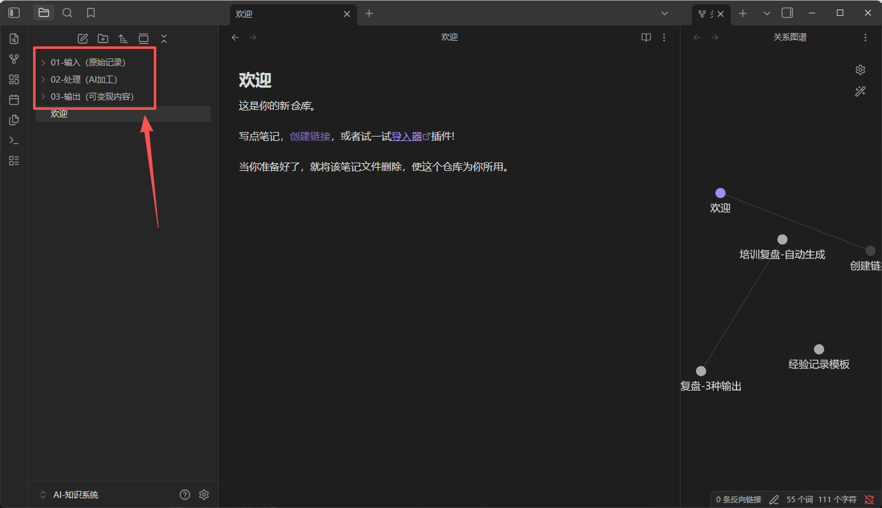
Task: Click the 欢迎 note title header
Action: coord(449,37)
